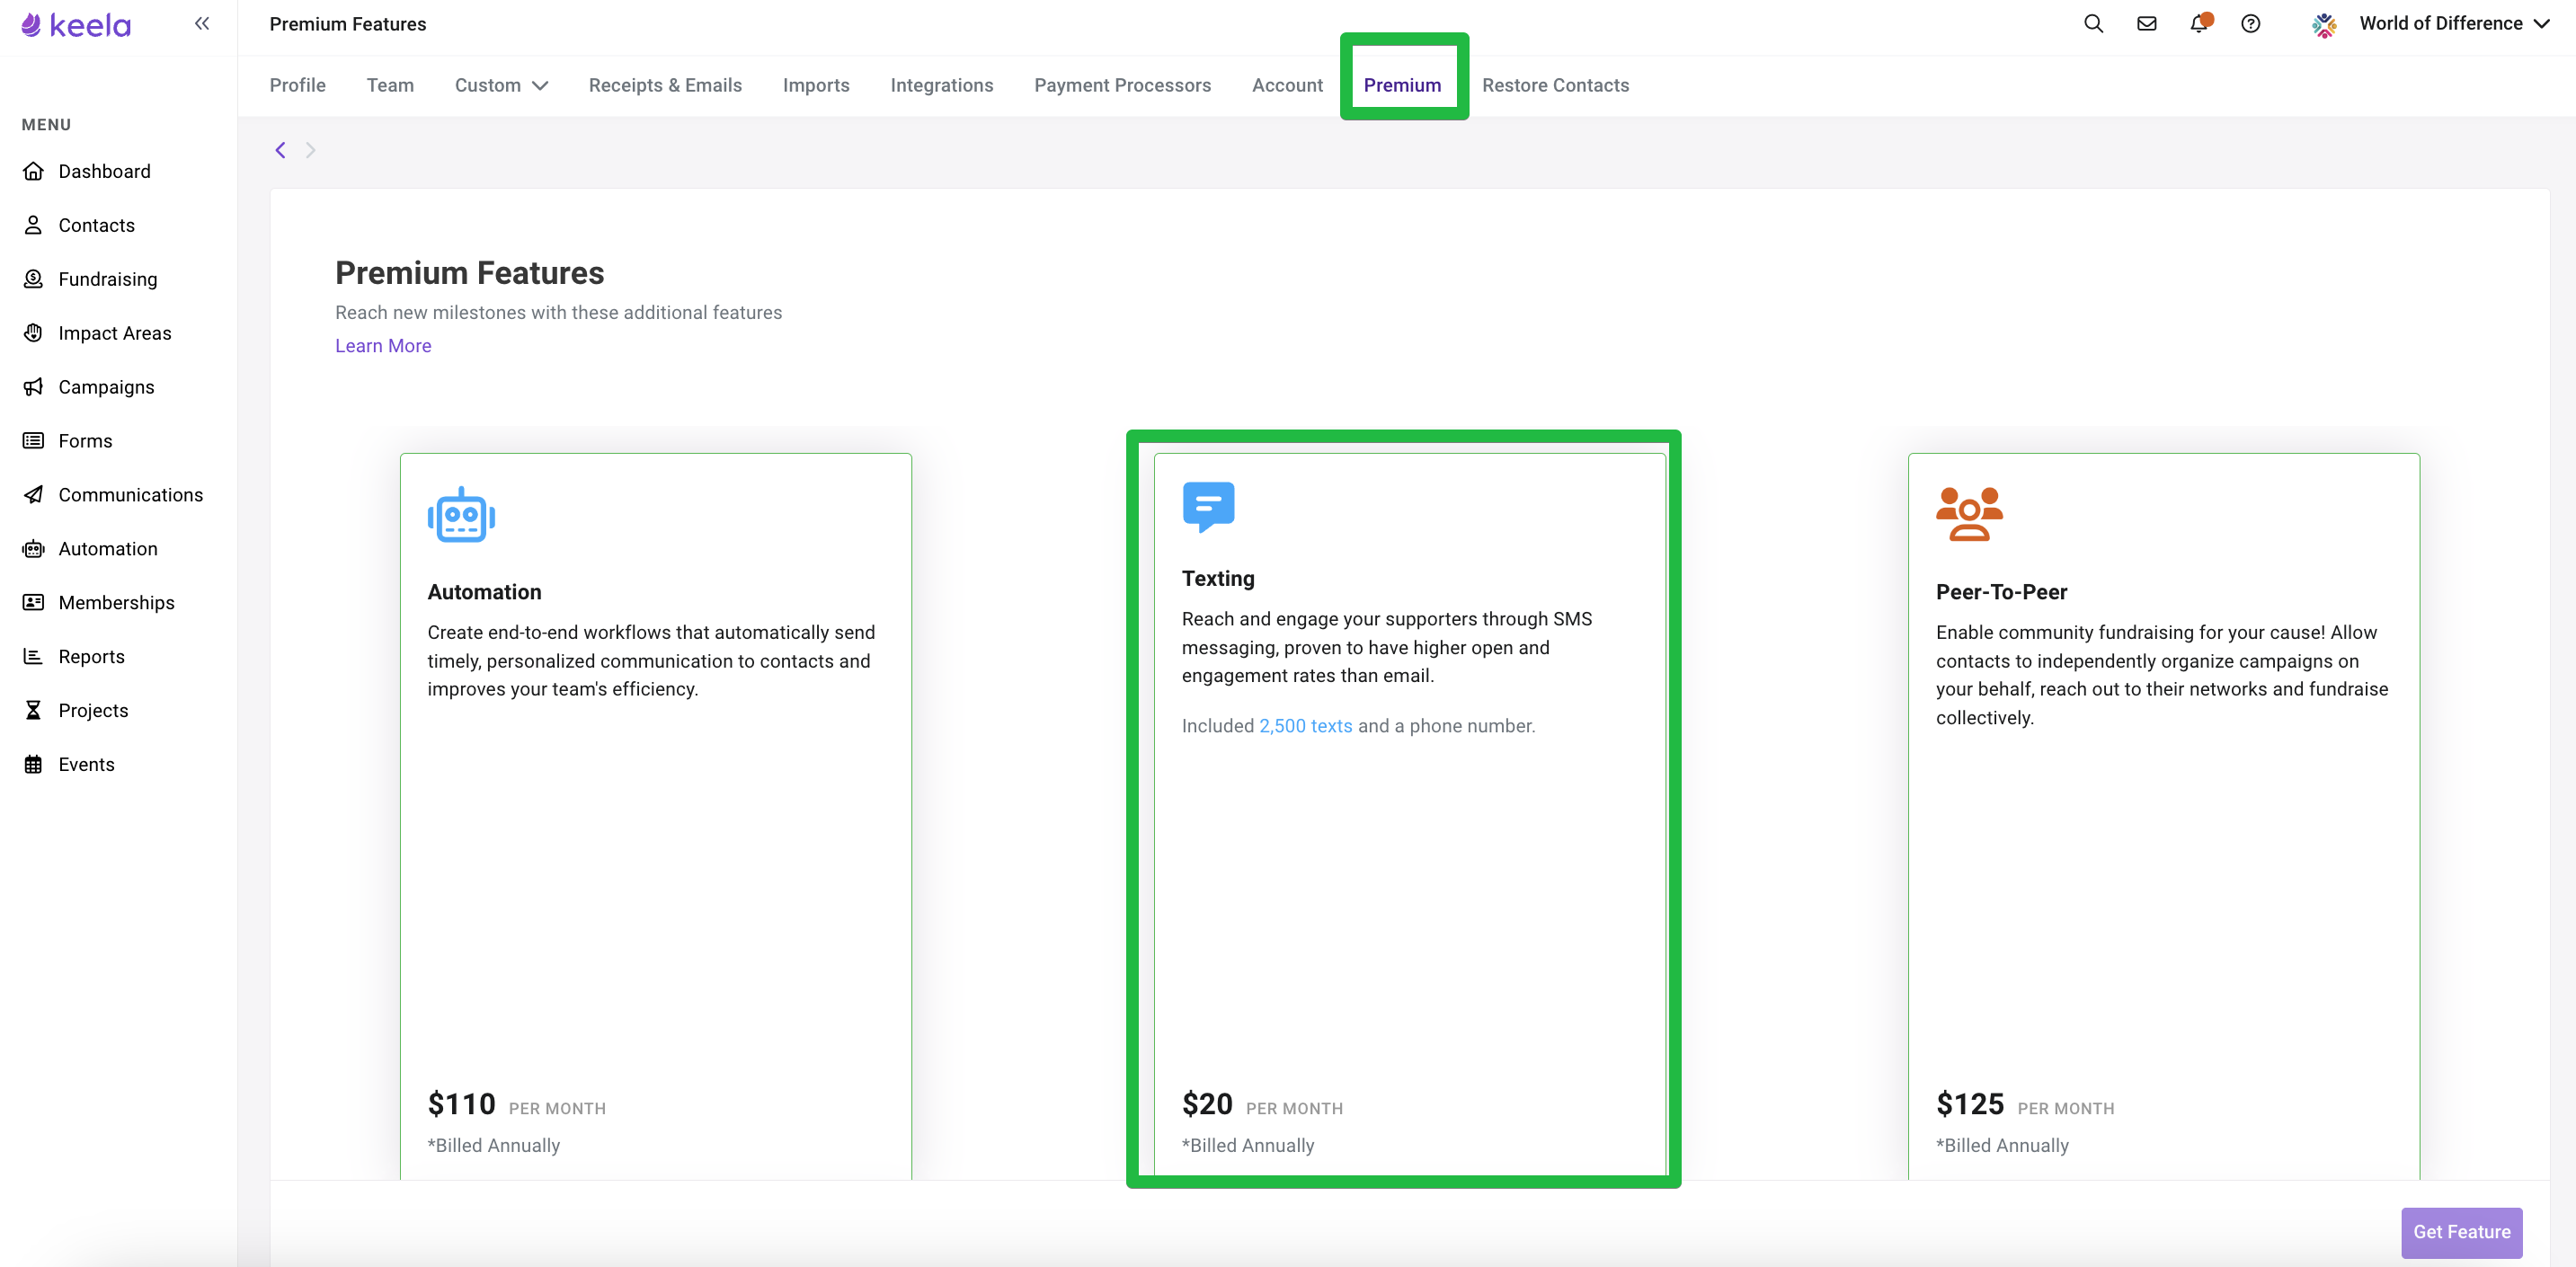Open Communications from the menu
Viewport: 2576px width, 1267px height.
[130, 495]
